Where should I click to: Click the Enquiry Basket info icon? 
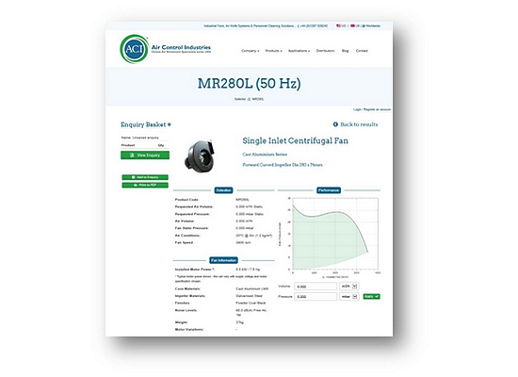click(170, 124)
